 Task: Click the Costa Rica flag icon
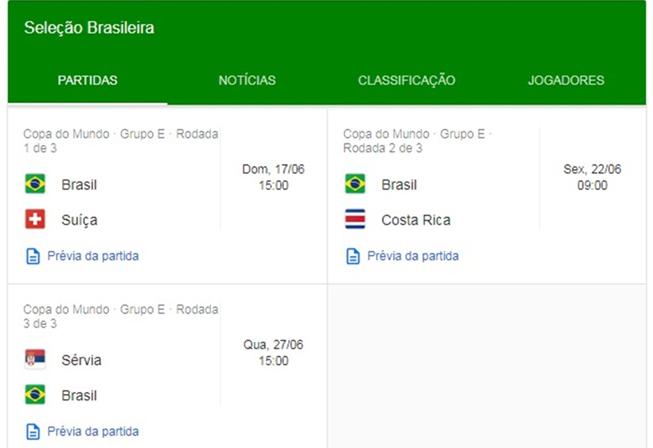click(355, 219)
